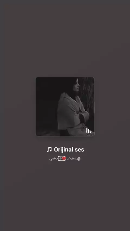Image resolution: width=130 pixels, height=231 pixels.
Task: Pause the sound via the playing bars indicator
Action: (89, 130)
